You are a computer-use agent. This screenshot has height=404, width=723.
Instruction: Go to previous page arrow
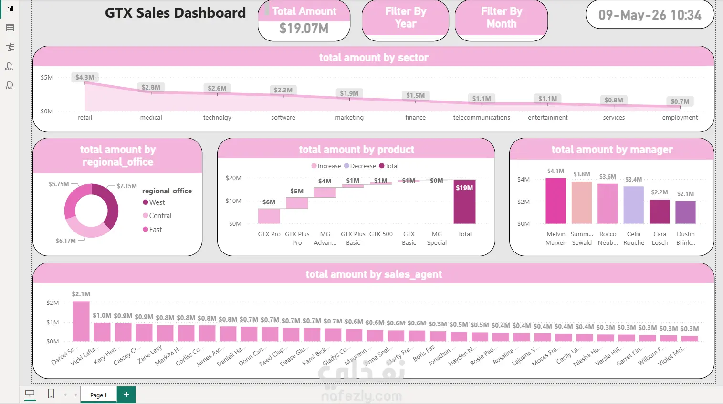(65, 395)
